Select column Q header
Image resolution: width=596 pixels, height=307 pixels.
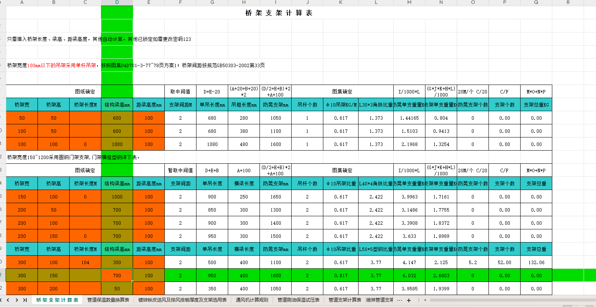(536, 3)
